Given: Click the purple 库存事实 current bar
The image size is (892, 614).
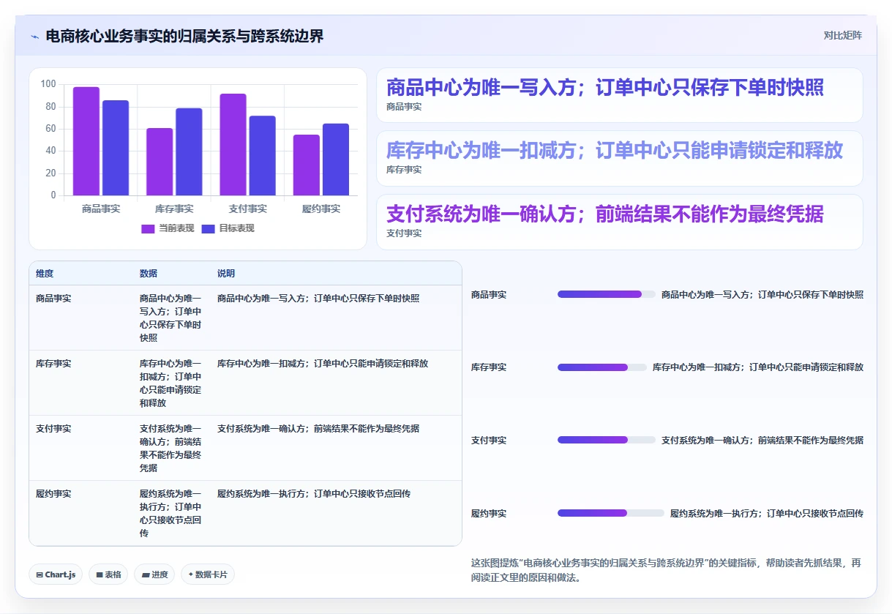Looking at the screenshot, I should 160,162.
